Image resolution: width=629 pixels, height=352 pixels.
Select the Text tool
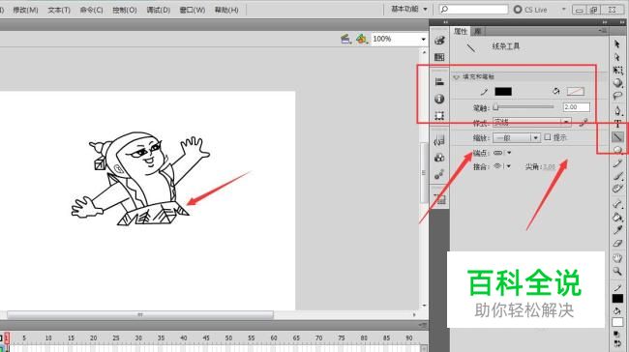(617, 124)
